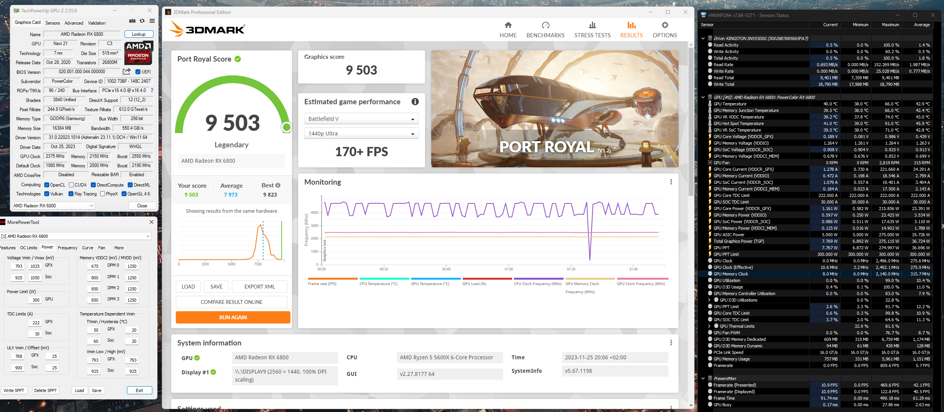Click the GPU Fan row icon in HWiNFO
The image size is (944, 412).
coord(710,163)
